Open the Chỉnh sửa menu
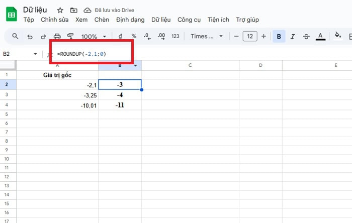 (54, 20)
